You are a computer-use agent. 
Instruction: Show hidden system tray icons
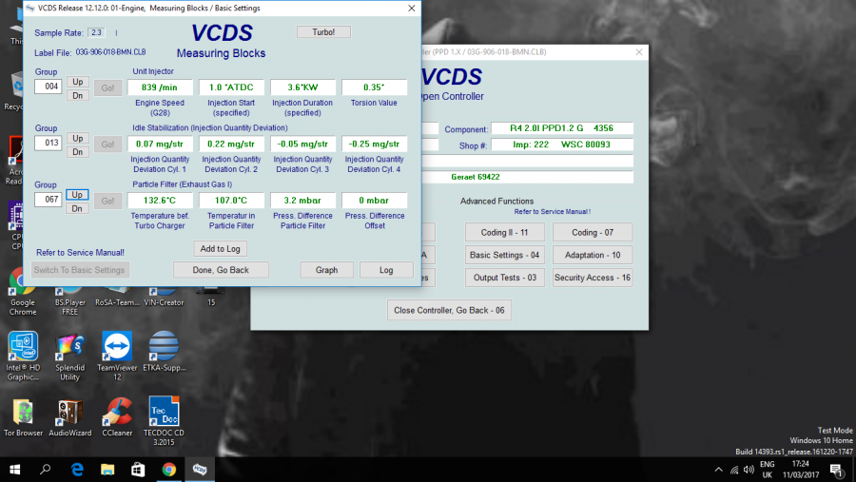click(719, 470)
